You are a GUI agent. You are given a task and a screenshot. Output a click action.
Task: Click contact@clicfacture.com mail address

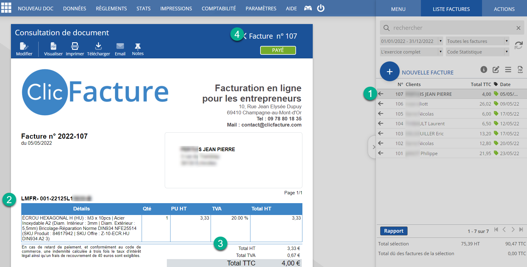pyautogui.click(x=271, y=125)
